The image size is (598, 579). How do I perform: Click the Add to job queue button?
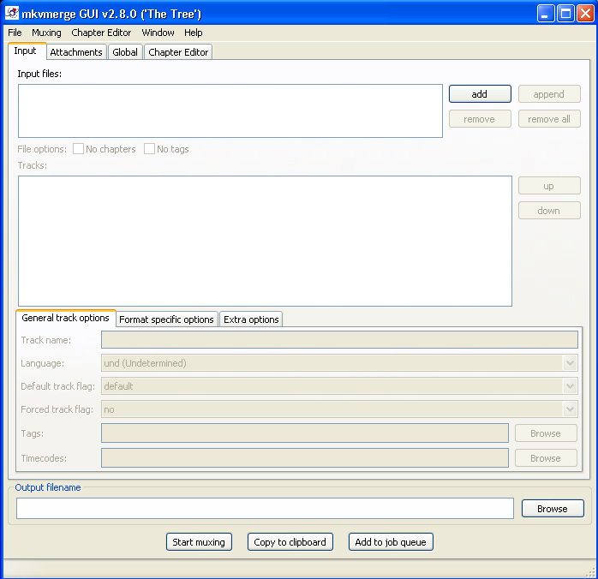click(x=391, y=541)
